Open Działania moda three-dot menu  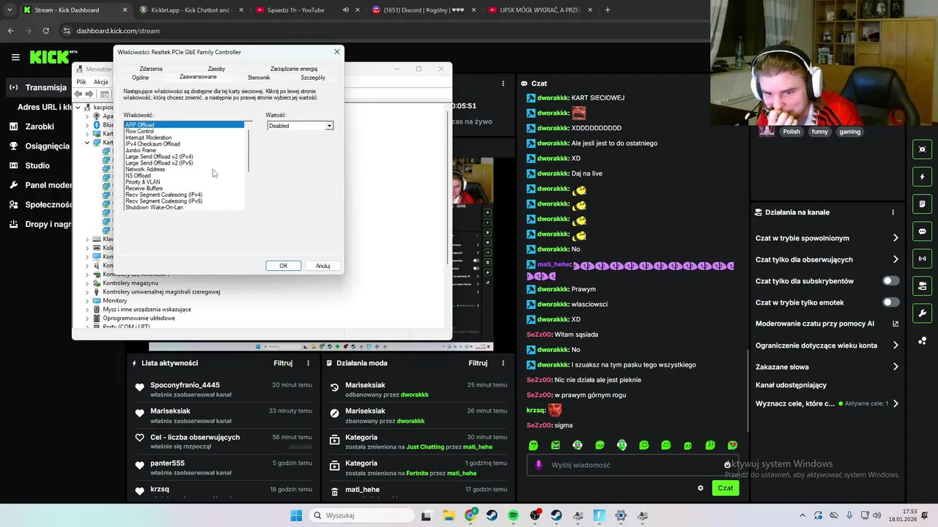tap(503, 363)
